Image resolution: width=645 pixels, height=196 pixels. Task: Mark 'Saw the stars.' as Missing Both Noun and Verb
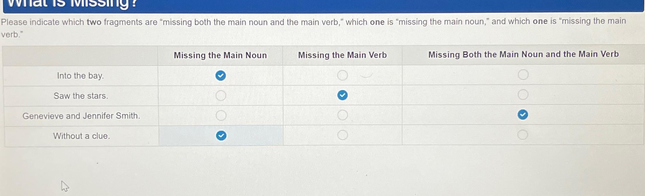523,95
